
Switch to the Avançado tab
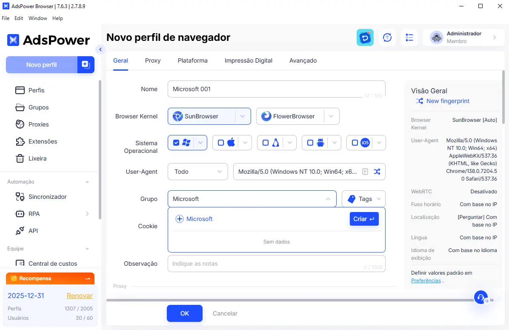(x=303, y=60)
